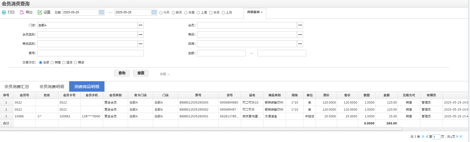Go to next page arrow icon
The width and height of the screenshot is (470, 142).
coord(457,137)
